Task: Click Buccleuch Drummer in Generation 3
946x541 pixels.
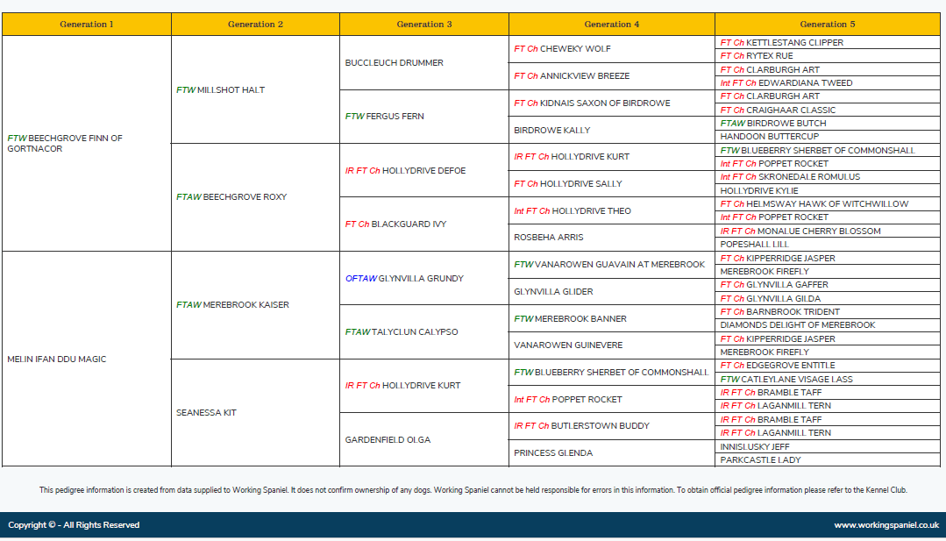Action: [394, 63]
